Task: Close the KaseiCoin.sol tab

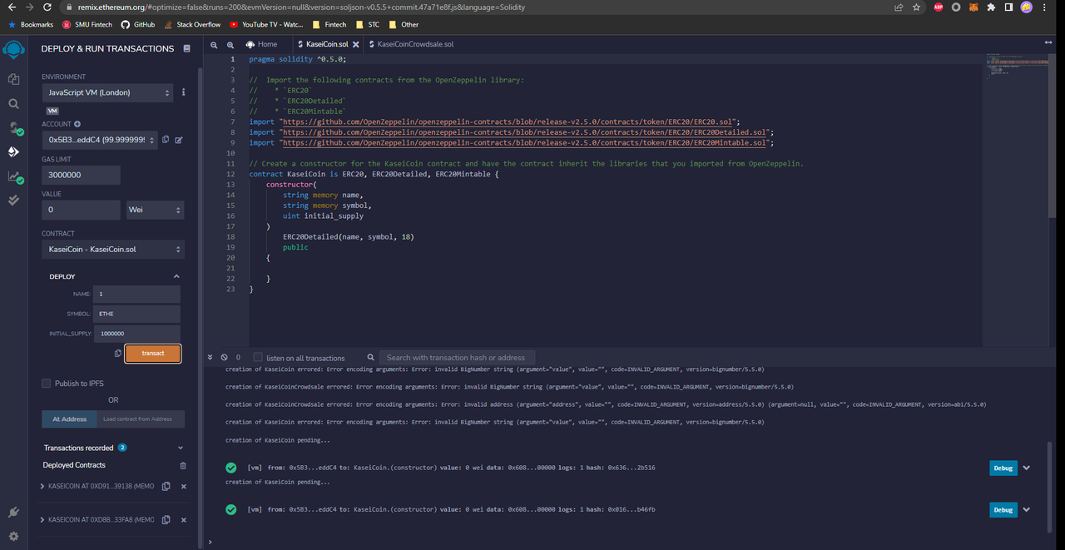Action: click(x=356, y=44)
